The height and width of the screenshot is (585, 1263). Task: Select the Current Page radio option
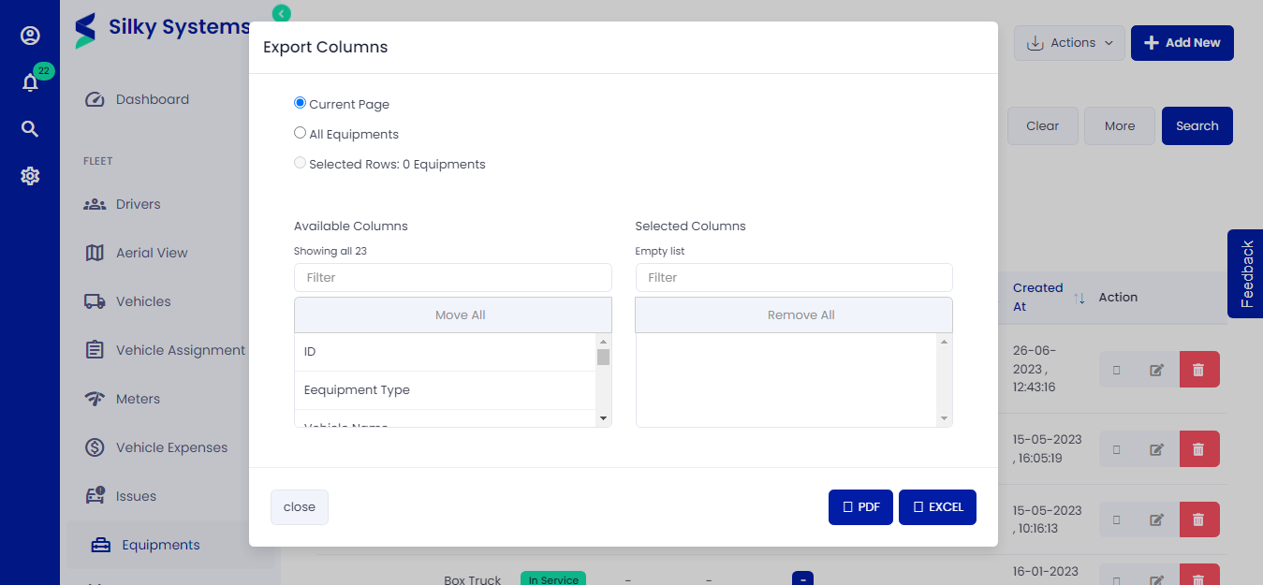pyautogui.click(x=301, y=103)
